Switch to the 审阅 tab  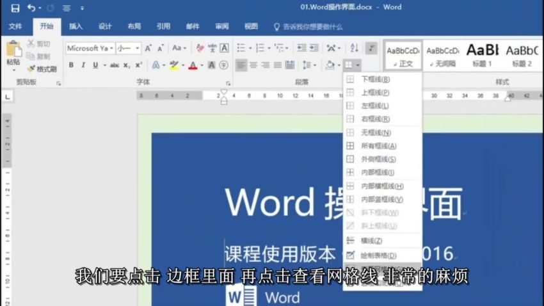(221, 26)
